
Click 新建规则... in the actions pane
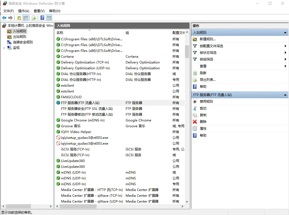[x=208, y=39]
